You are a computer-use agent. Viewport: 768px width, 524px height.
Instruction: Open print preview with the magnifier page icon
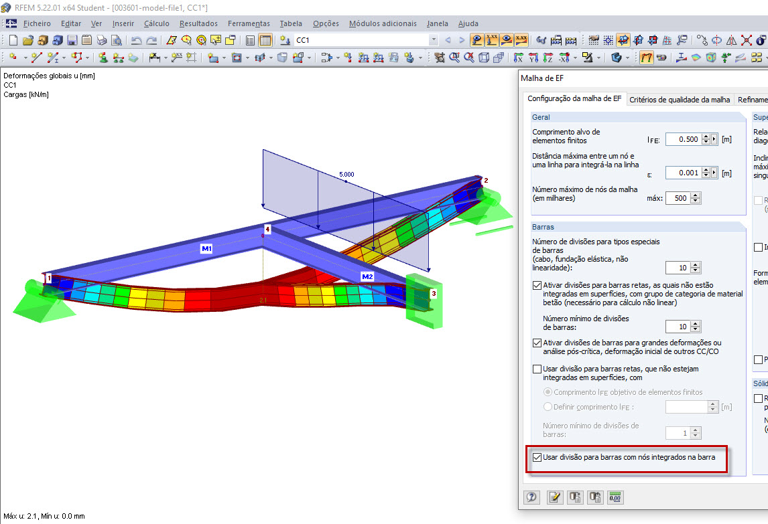pyautogui.click(x=116, y=40)
